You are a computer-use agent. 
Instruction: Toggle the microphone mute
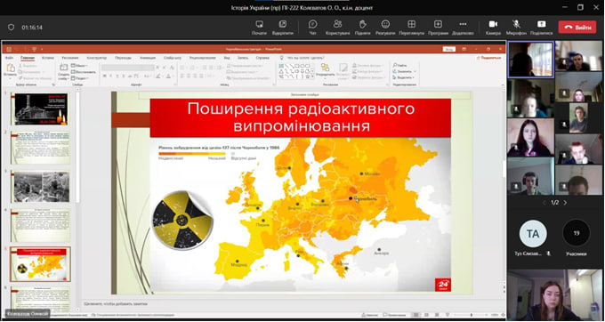coord(516,28)
